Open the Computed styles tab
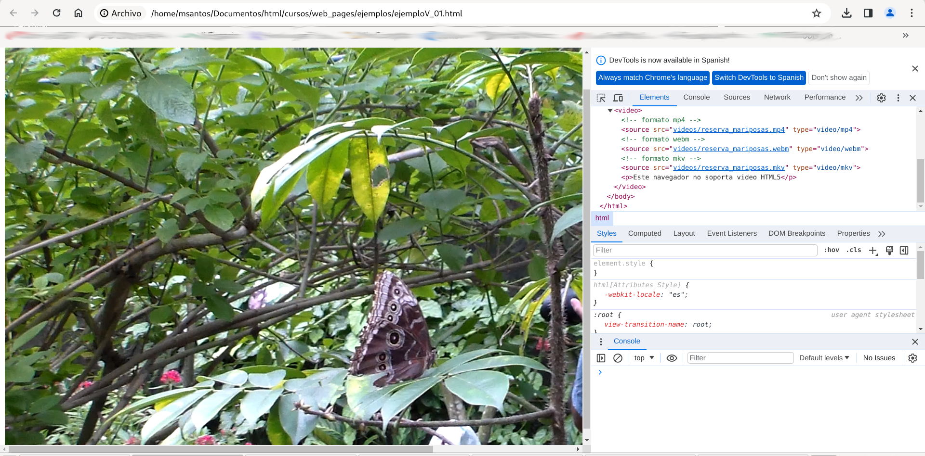 [x=645, y=233]
